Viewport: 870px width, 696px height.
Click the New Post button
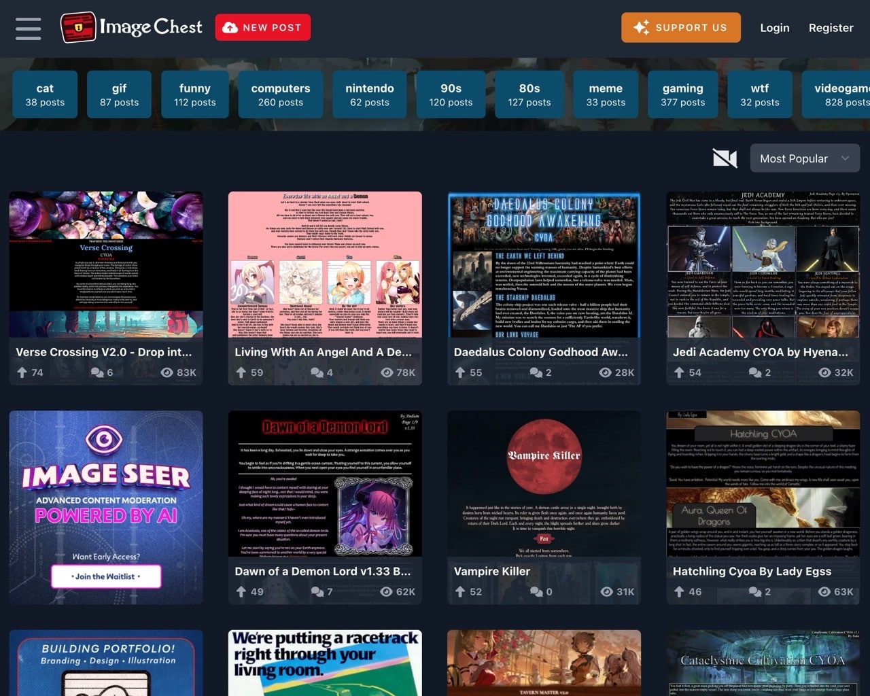point(263,27)
